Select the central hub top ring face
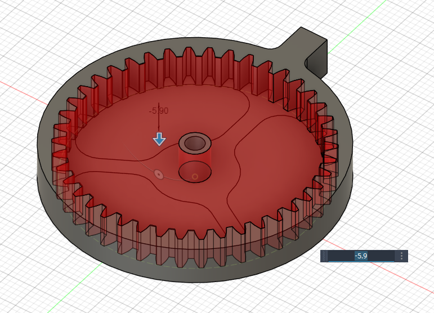434x313 pixels. (195, 144)
